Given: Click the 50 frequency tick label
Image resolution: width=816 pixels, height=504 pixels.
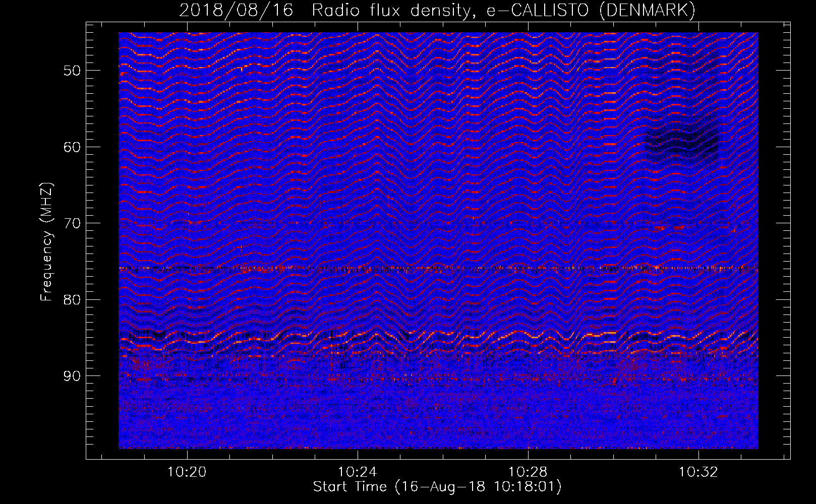Looking at the screenshot, I should click(x=72, y=71).
